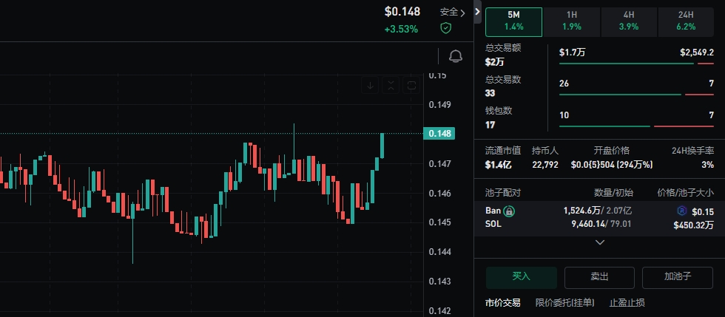Click the Raydium pool icon near $0.15
This screenshot has height=317, width=725.
click(x=681, y=211)
